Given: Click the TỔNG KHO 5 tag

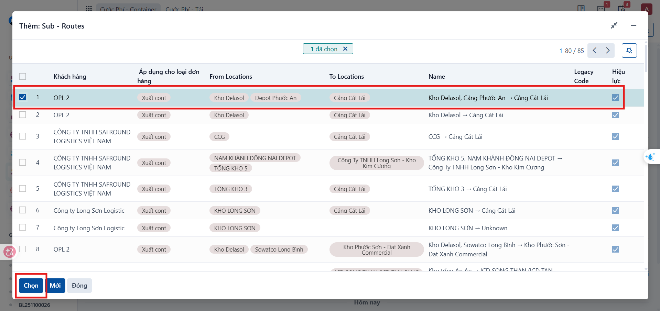Looking at the screenshot, I should point(231,168).
